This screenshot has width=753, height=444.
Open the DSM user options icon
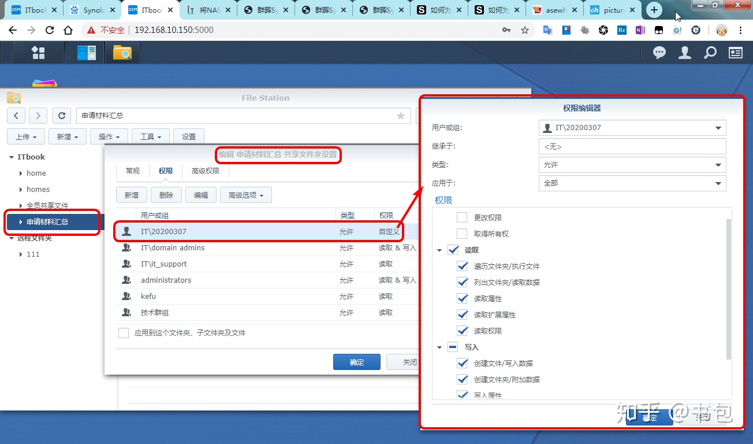coord(685,53)
